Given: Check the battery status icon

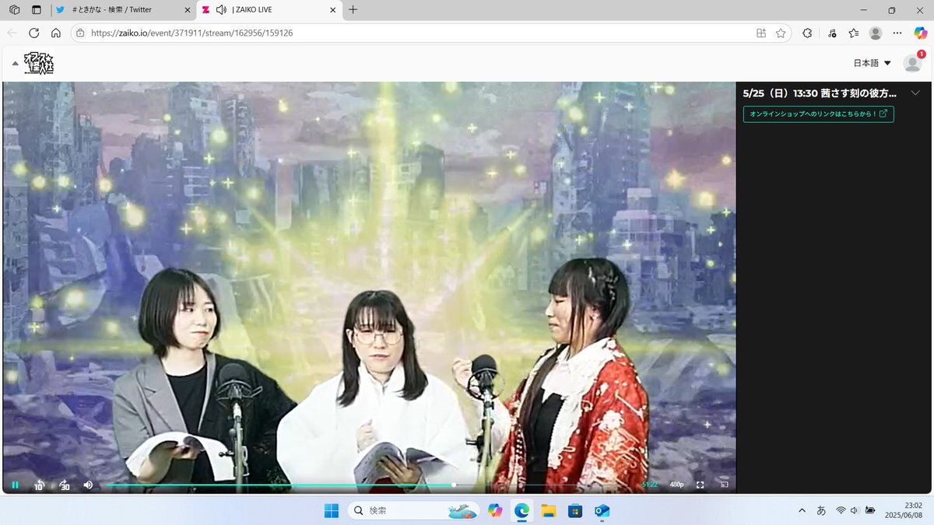Looking at the screenshot, I should coord(870,510).
